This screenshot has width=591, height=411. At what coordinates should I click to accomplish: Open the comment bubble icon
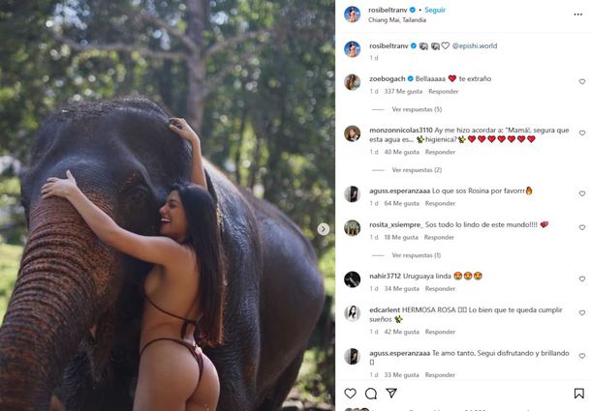pos(371,394)
